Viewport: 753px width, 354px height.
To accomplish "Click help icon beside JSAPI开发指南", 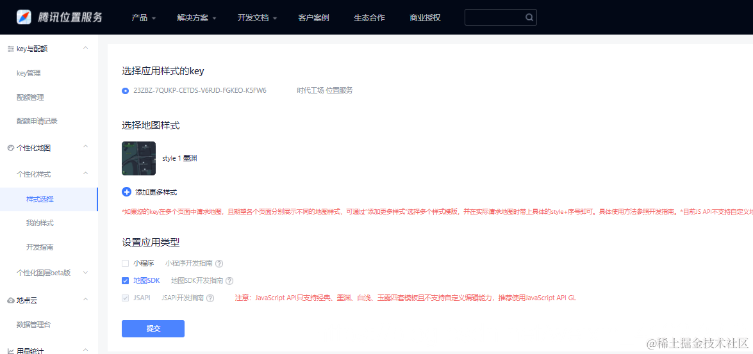I will (x=210, y=298).
